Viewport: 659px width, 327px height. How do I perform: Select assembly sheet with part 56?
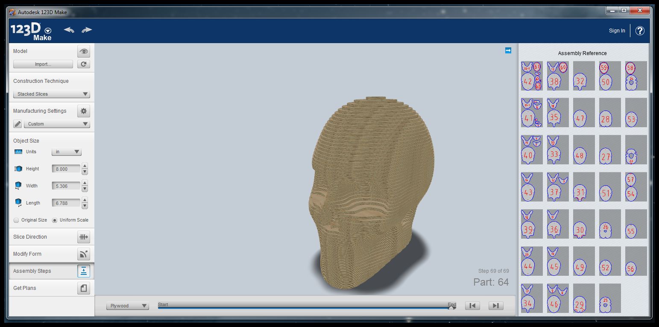636,261
